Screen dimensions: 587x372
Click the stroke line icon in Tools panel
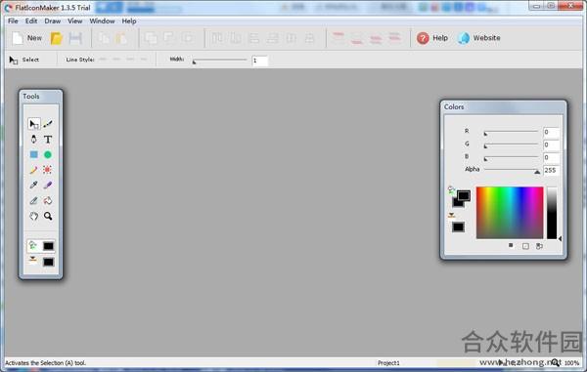point(32,260)
